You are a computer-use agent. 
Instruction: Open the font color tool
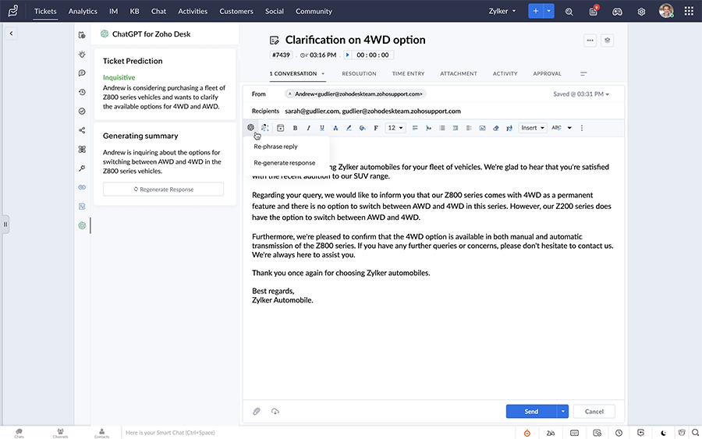point(335,128)
